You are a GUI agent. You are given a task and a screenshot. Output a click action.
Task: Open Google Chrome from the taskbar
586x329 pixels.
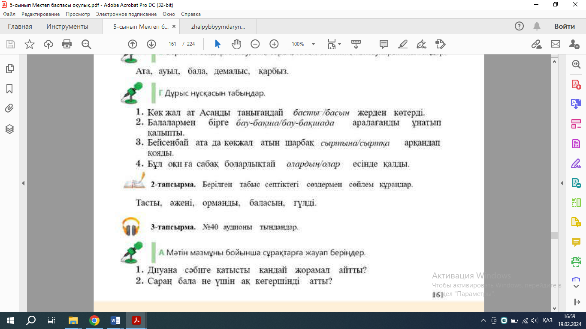94,320
